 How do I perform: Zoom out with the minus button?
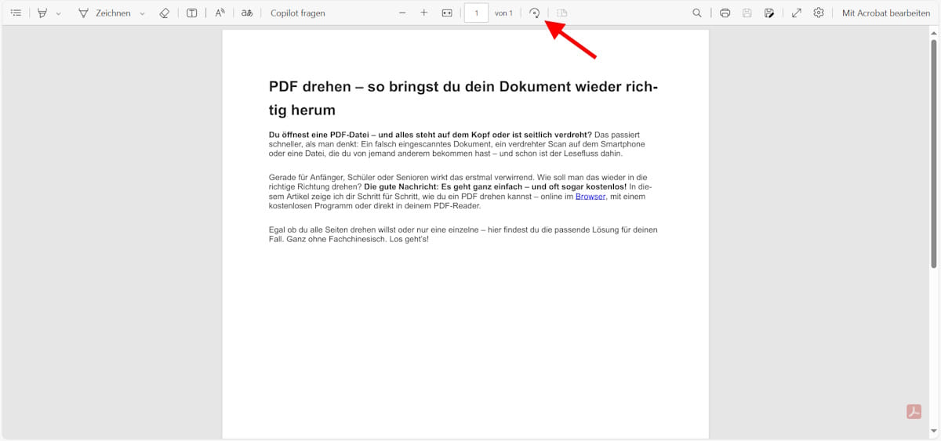(402, 13)
